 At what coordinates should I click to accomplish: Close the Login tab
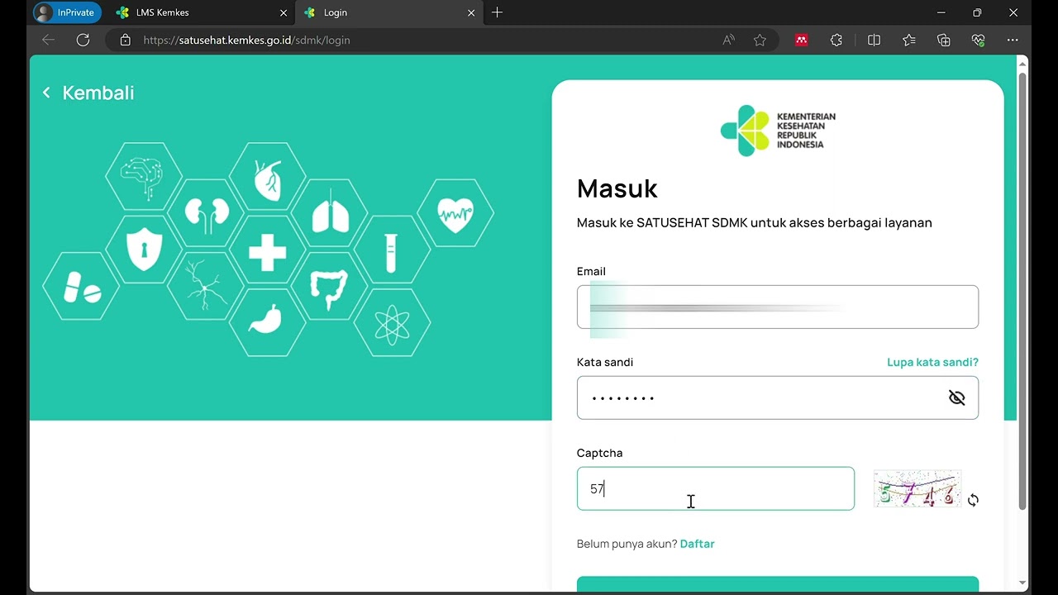(471, 12)
